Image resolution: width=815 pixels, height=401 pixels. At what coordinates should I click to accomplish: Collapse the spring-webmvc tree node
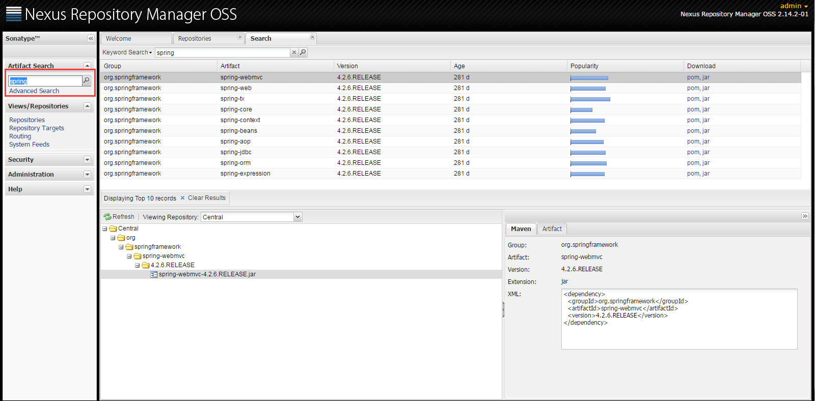point(129,256)
